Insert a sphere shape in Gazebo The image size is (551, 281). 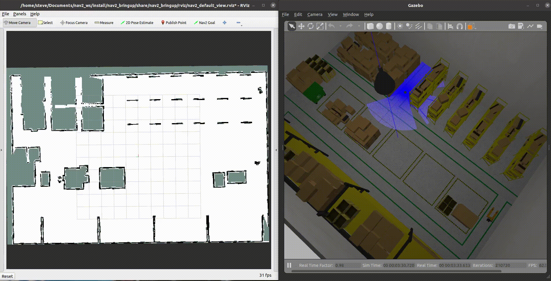379,26
